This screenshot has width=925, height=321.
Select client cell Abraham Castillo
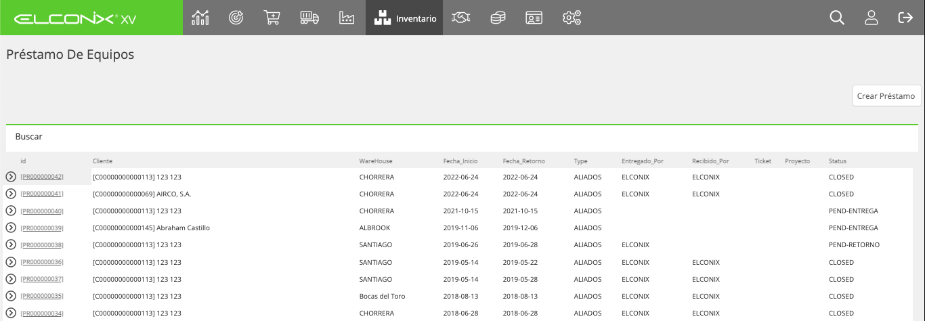151,228
